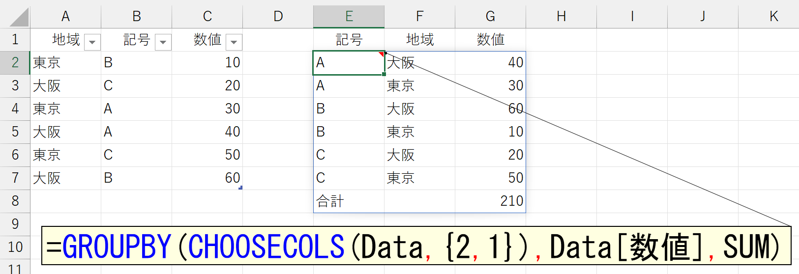Click cell C2 with value 10

(x=207, y=63)
